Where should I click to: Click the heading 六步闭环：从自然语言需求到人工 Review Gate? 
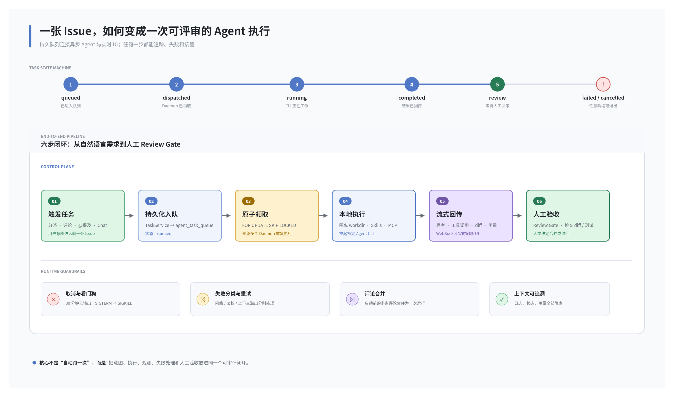(x=111, y=145)
